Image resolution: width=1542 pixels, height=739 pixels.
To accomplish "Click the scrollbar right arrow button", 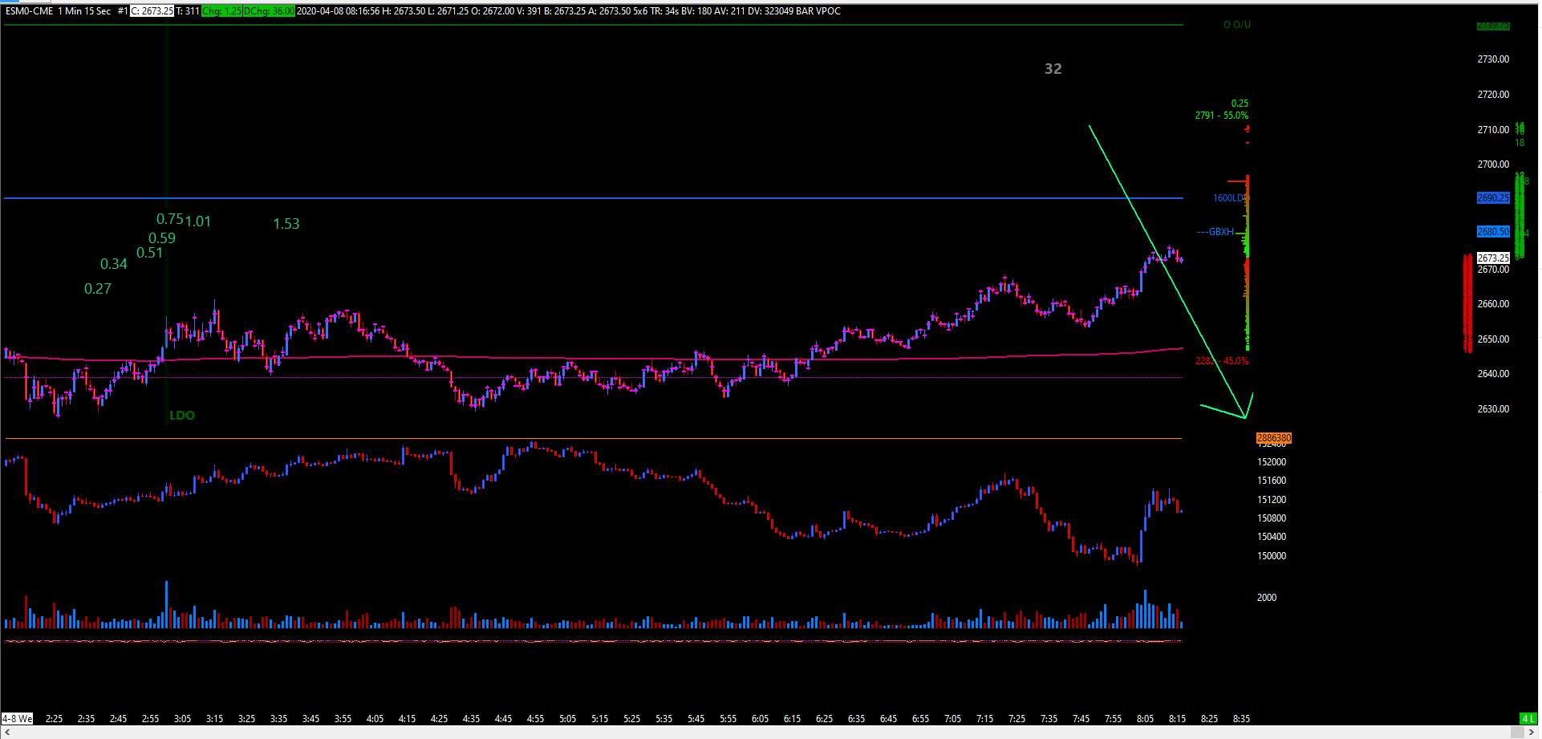I will click(1532, 733).
